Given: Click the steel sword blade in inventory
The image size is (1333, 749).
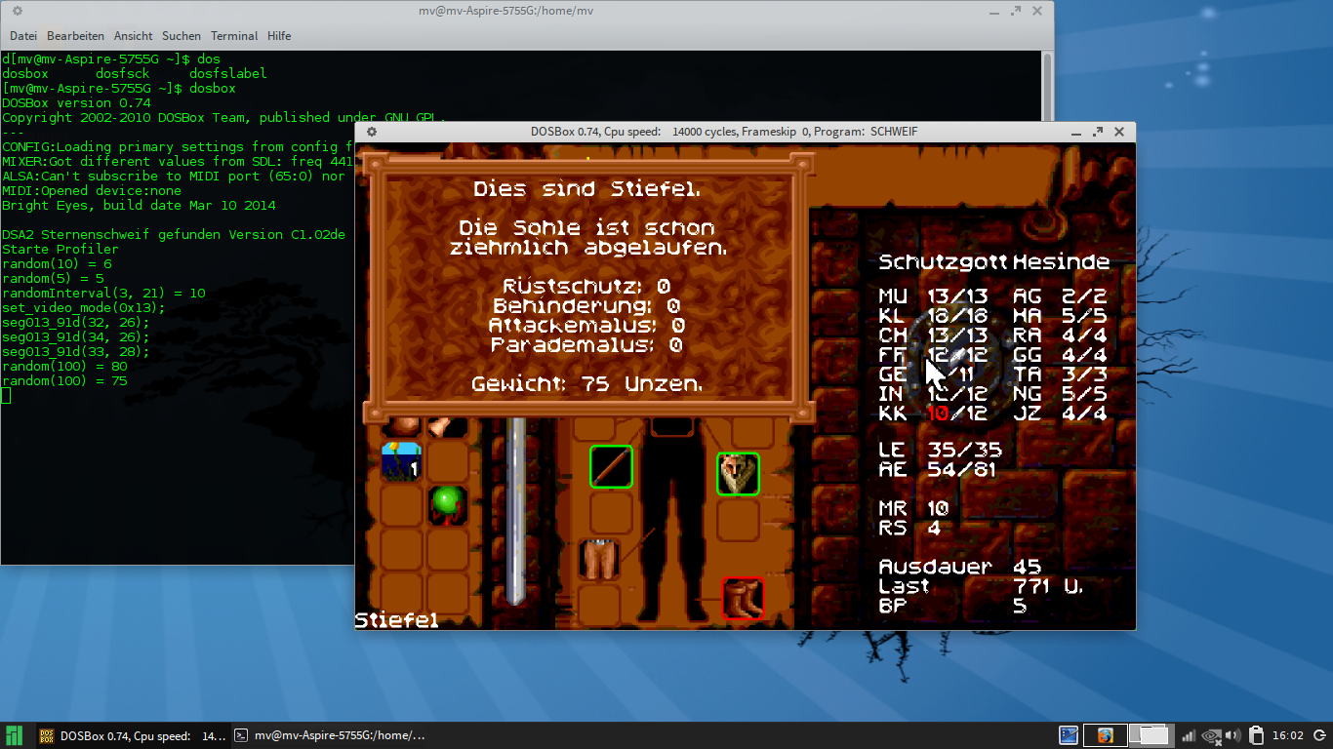Looking at the screenshot, I should pos(517,512).
